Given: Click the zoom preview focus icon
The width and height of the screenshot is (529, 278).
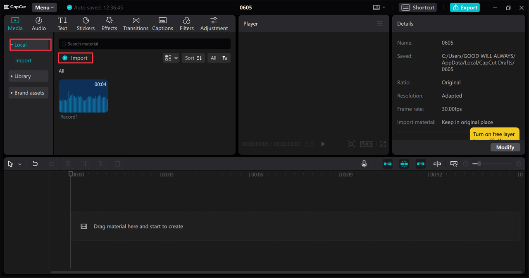Looking at the screenshot, I should click(351, 144).
